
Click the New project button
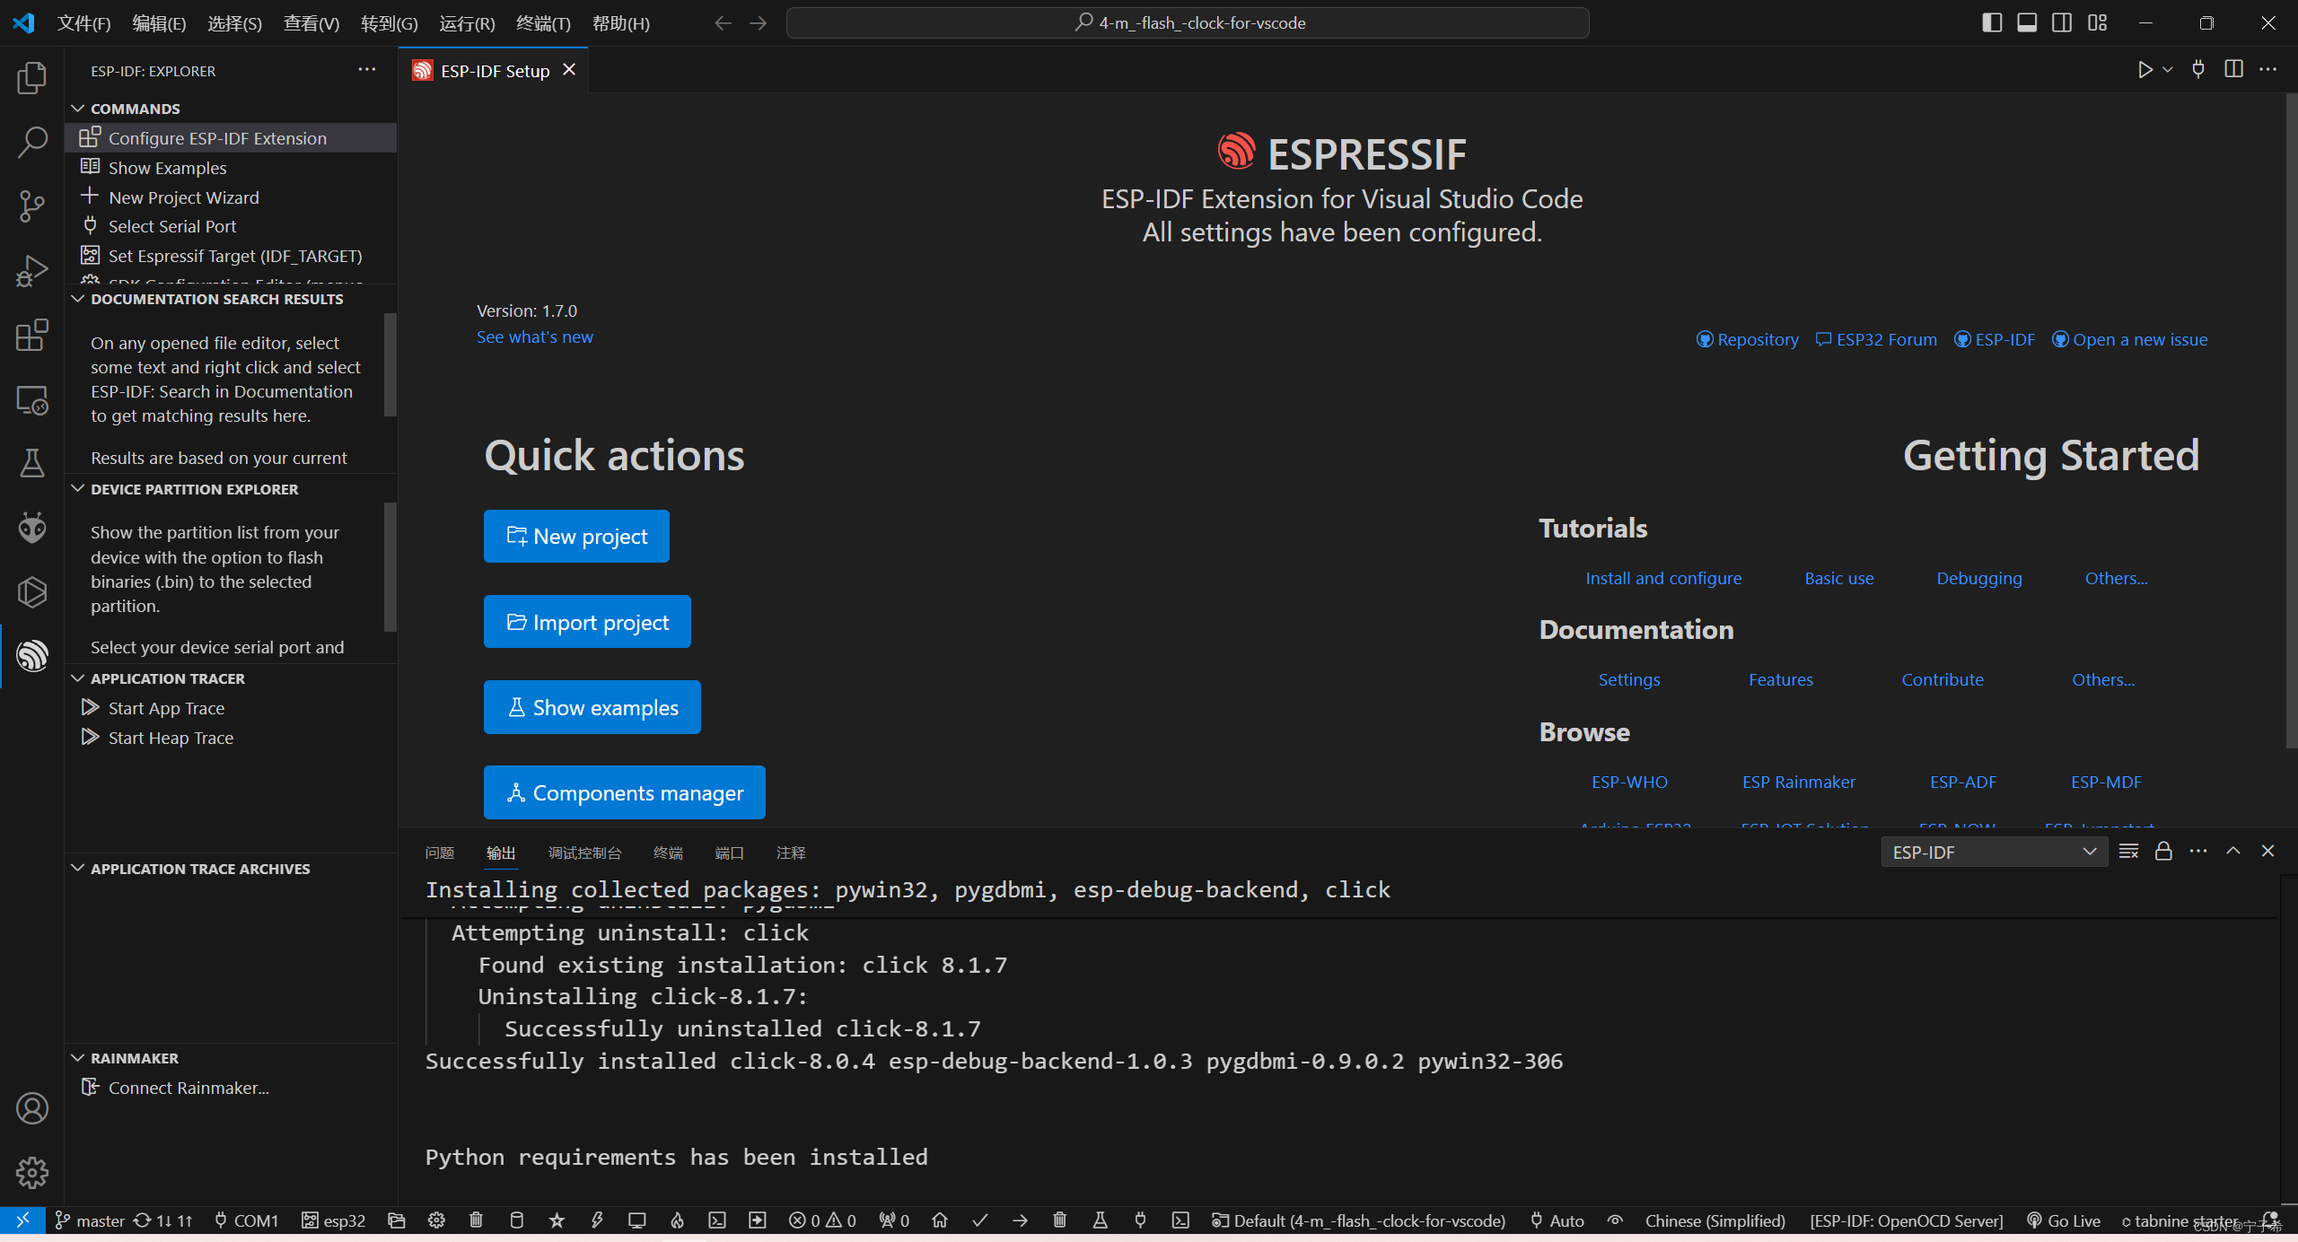coord(576,537)
